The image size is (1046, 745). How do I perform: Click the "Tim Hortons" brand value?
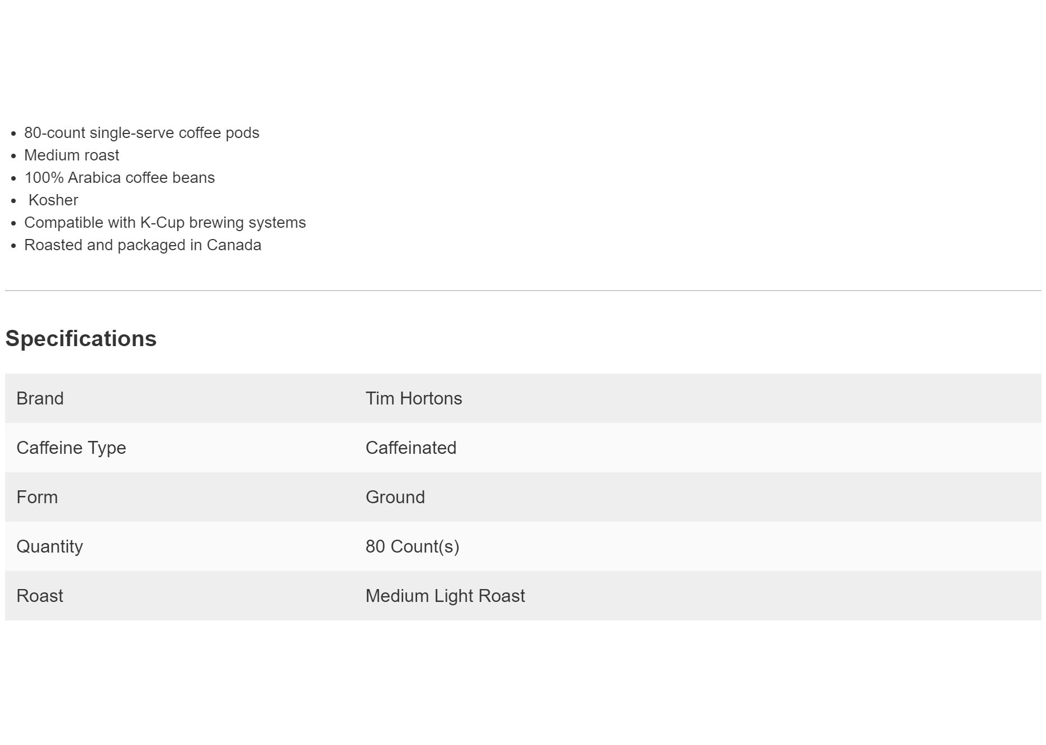414,398
